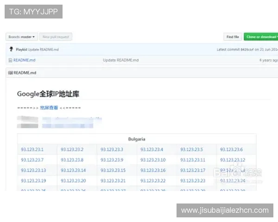The height and width of the screenshot is (222, 278).
Task: Open IP address 93.123.23.6
Action: [232, 149]
